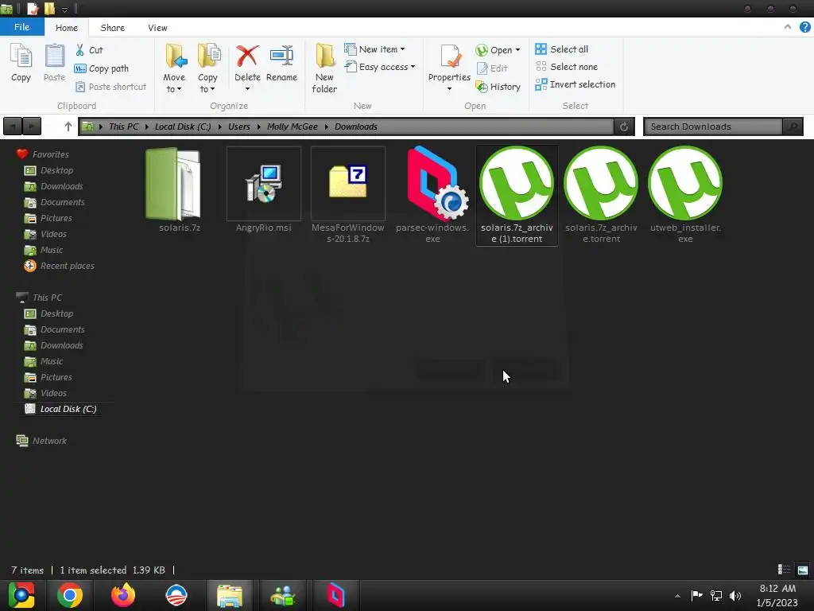Click Paste shortcut option

pos(110,87)
